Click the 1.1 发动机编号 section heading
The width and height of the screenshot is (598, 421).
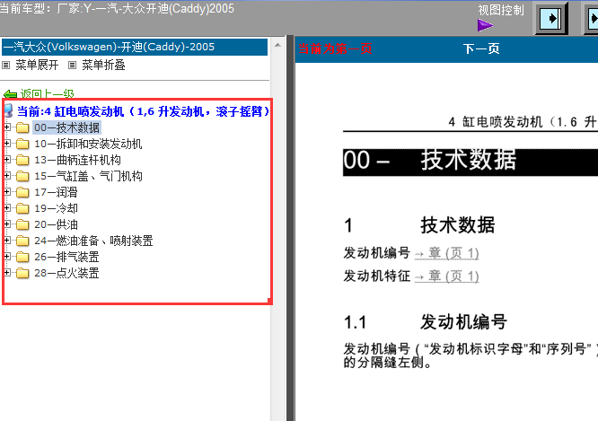click(x=426, y=322)
